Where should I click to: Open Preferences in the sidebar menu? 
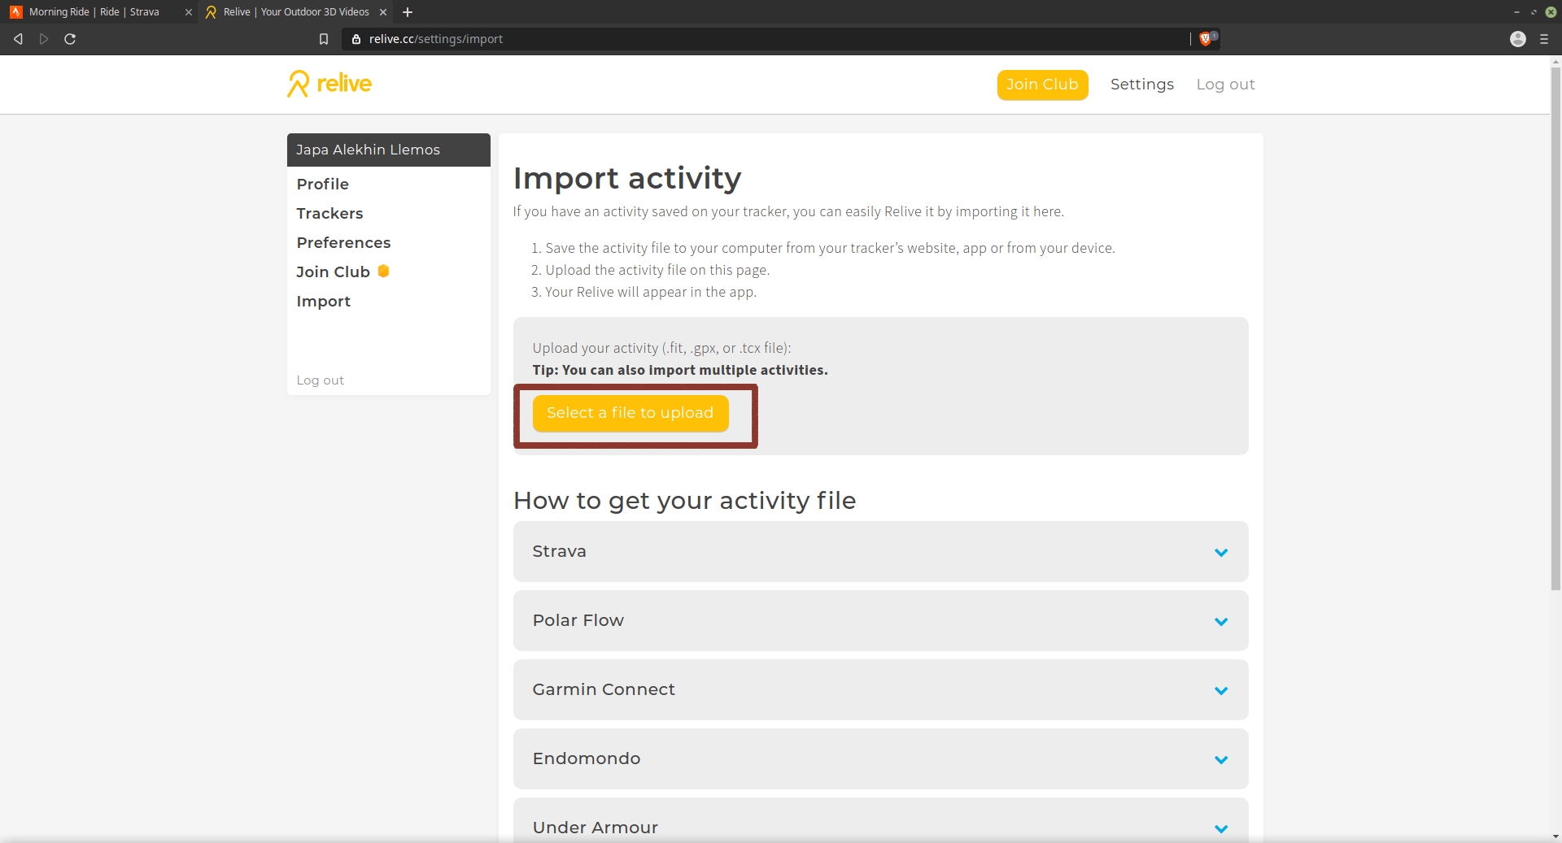coord(343,242)
